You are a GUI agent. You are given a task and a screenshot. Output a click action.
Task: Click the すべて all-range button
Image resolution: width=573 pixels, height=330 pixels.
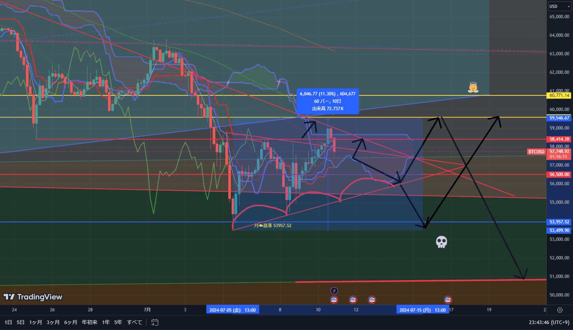[x=134, y=322]
